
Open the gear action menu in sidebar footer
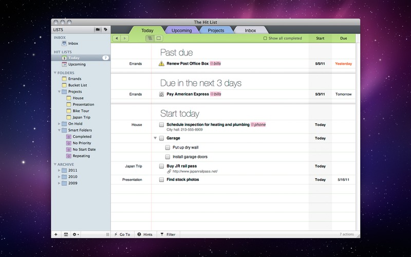click(x=76, y=234)
